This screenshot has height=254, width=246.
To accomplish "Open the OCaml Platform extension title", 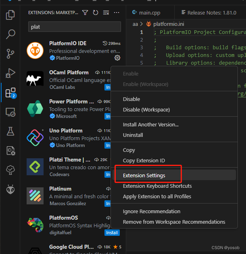I will point(69,72).
